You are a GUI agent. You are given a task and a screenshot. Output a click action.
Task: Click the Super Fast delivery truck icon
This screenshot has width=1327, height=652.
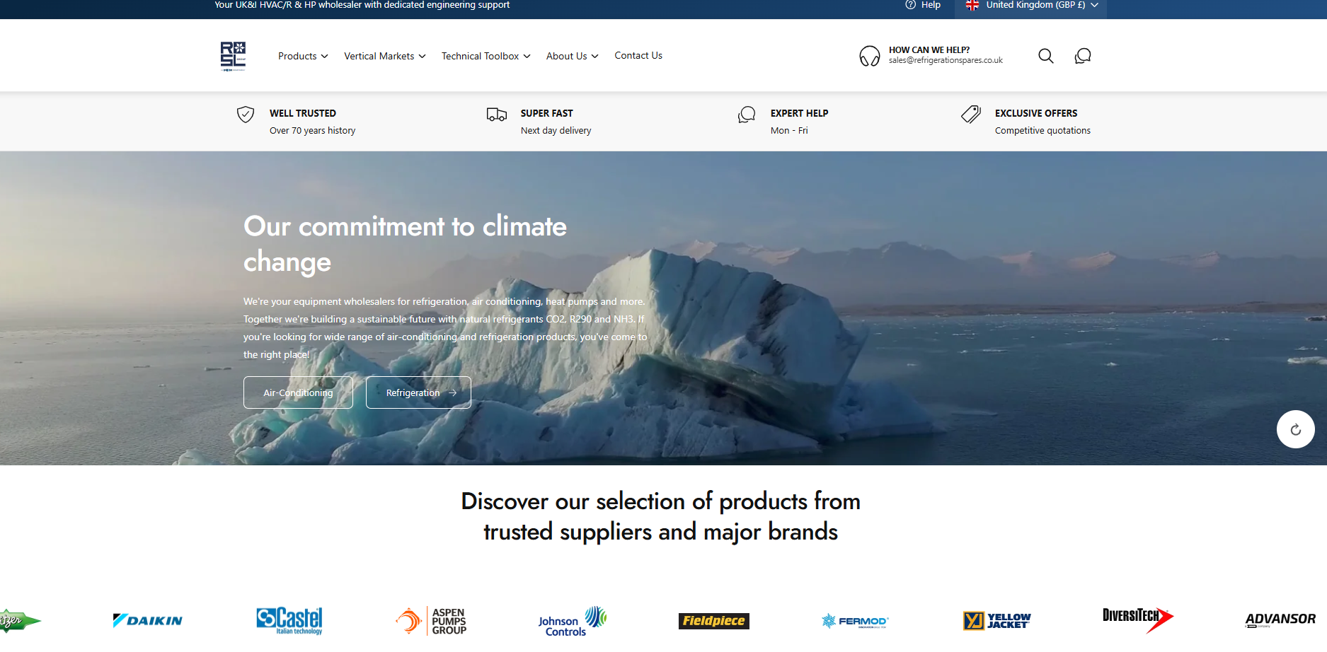[x=497, y=115]
